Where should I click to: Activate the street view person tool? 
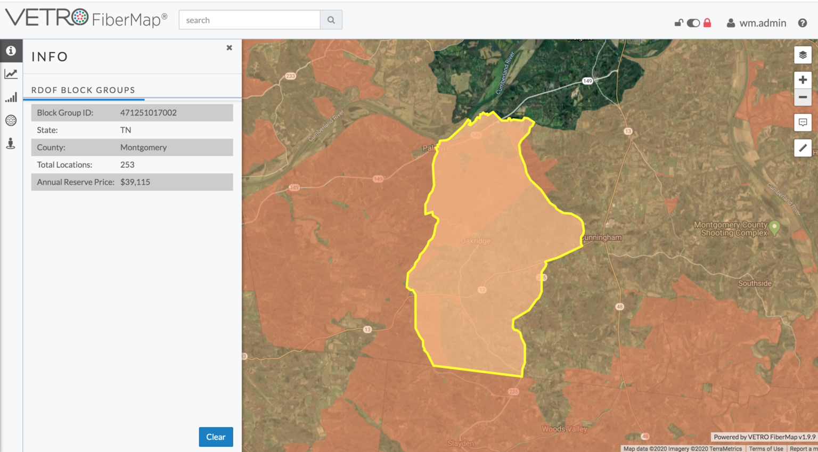(11, 143)
